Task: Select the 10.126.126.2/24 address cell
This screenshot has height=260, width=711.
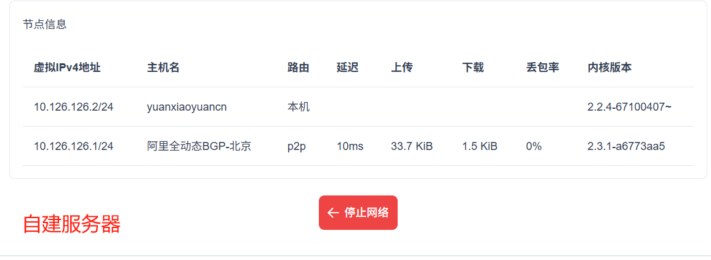Action: (73, 107)
